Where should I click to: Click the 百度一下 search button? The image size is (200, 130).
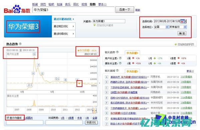tap(125, 10)
